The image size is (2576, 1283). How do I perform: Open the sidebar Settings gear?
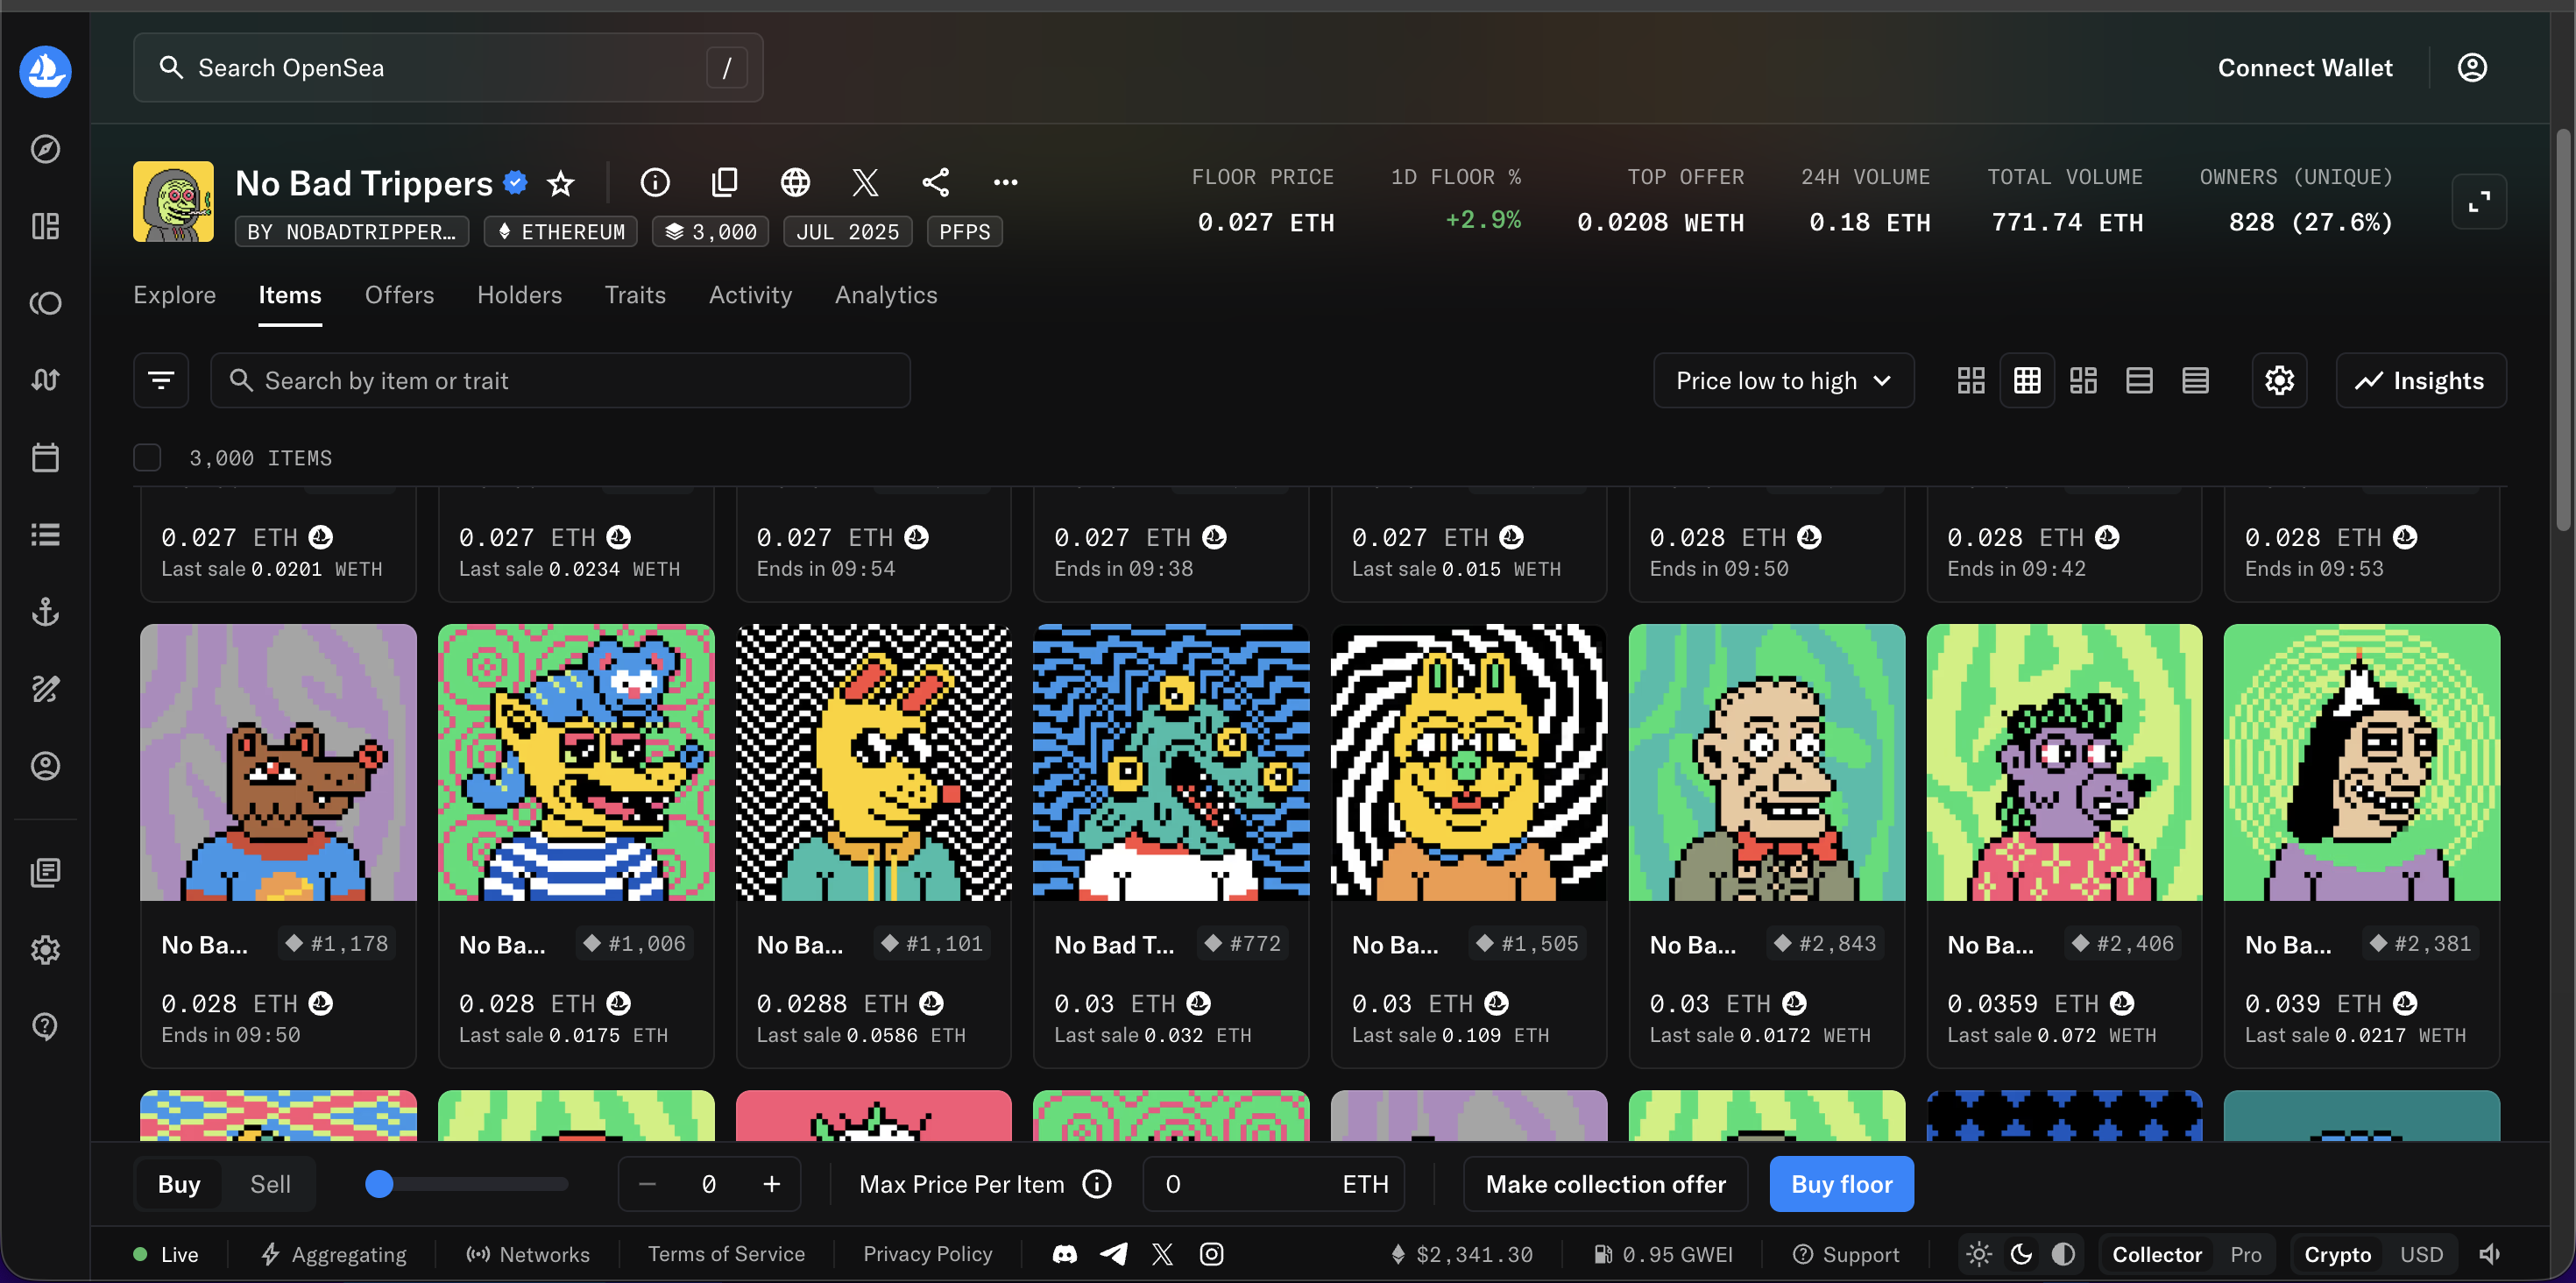(x=45, y=949)
